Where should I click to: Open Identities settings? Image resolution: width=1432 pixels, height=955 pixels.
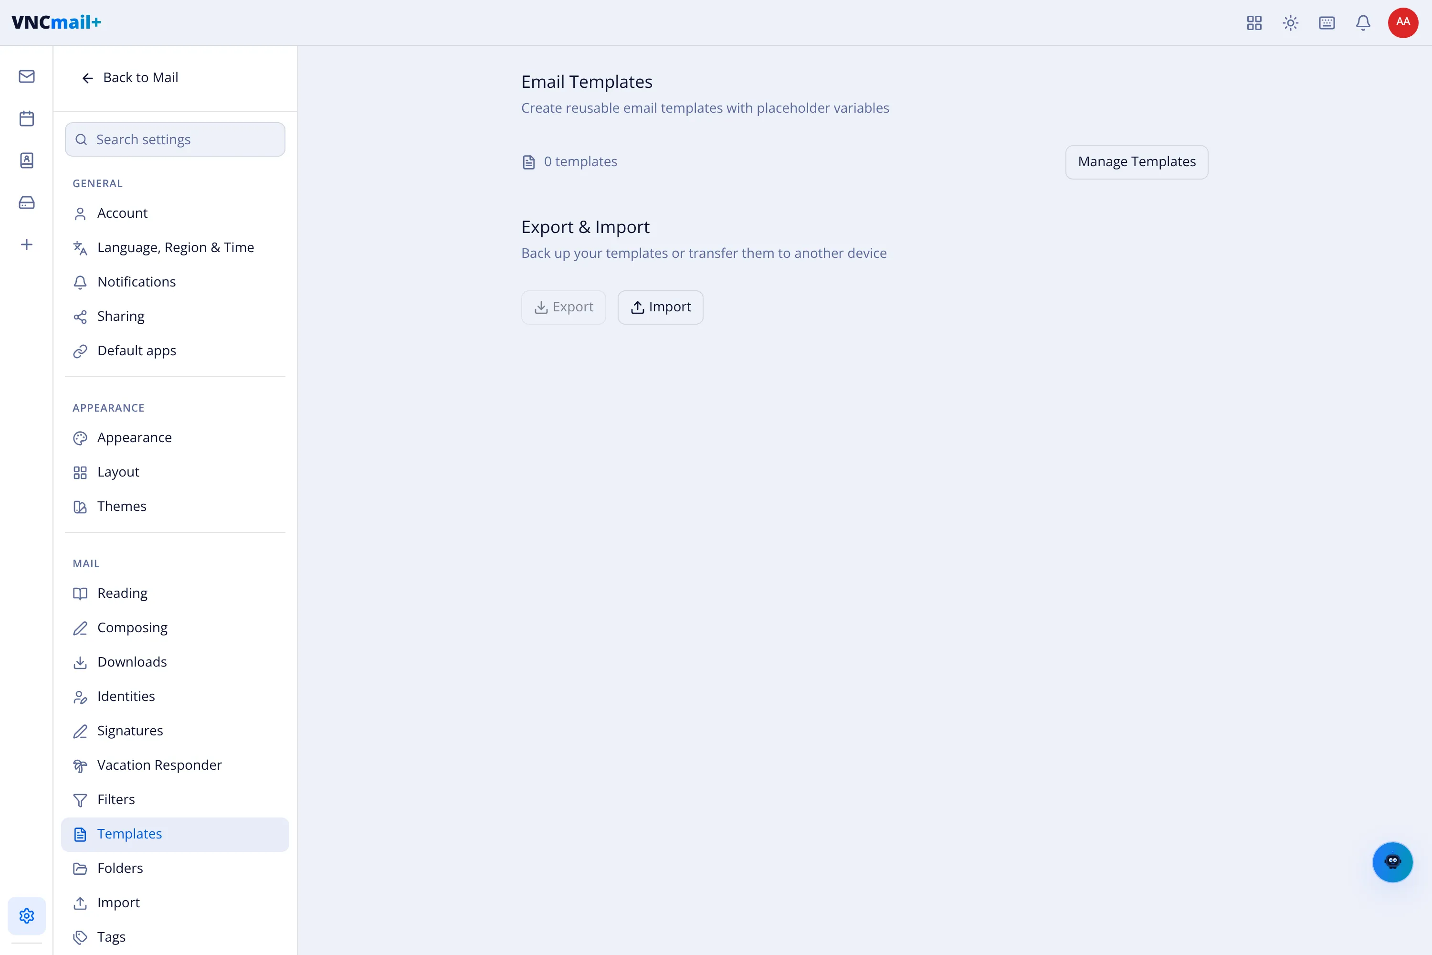(x=175, y=697)
